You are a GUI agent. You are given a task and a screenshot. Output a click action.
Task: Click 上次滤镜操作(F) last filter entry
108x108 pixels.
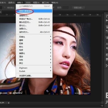point(34,6)
